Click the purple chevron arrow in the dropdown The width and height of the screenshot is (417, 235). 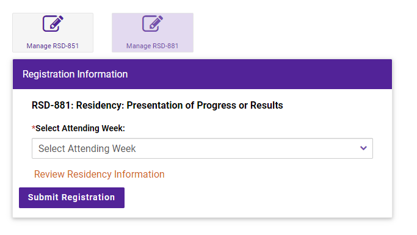[x=363, y=148]
